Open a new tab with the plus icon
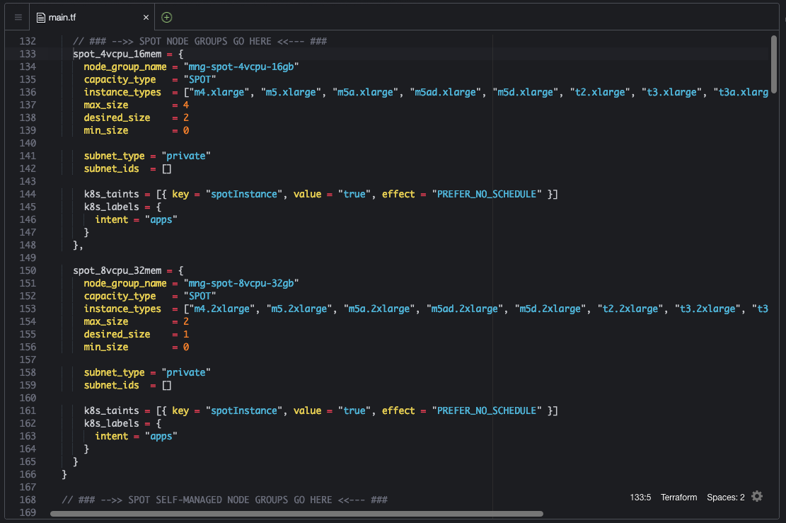786x523 pixels. [x=167, y=18]
